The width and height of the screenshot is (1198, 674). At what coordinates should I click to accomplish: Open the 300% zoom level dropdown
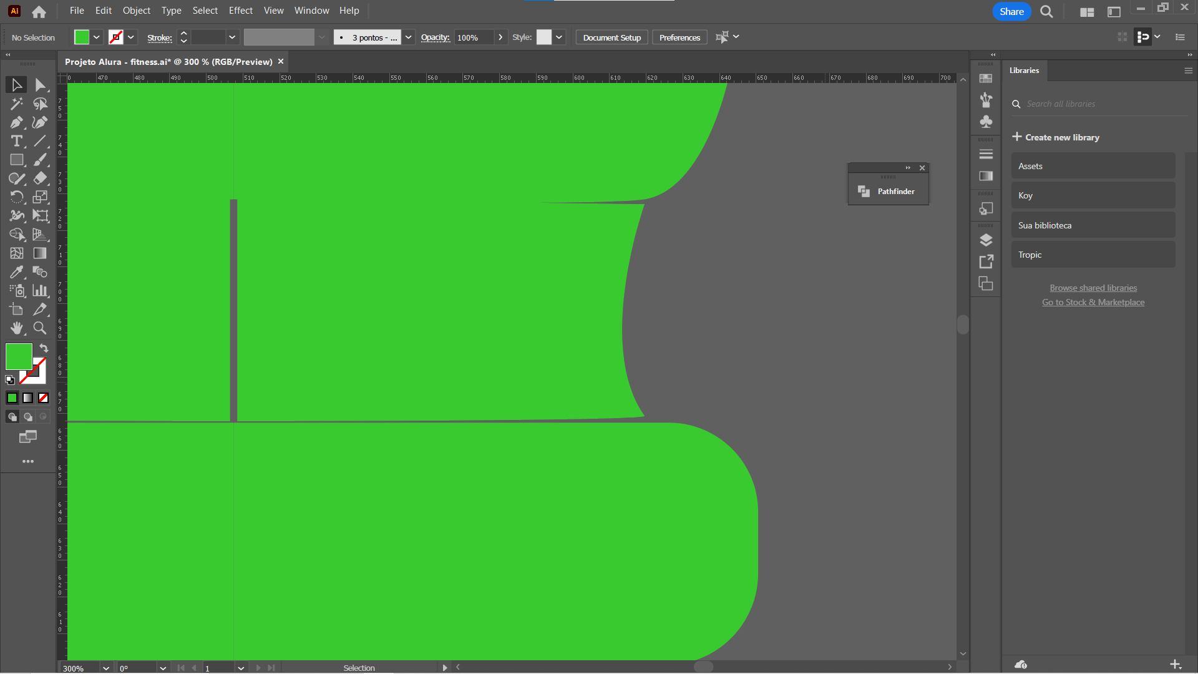coord(106,668)
